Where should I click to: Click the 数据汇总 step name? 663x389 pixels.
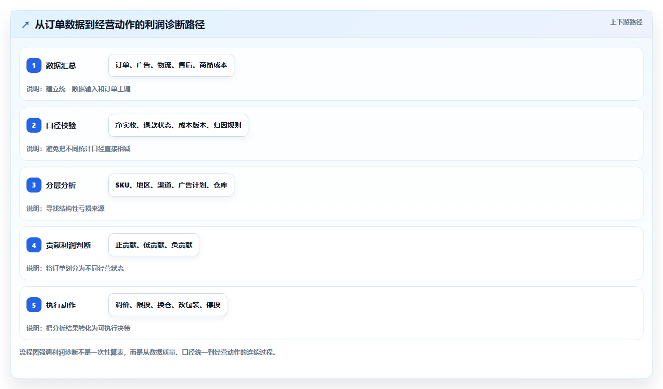click(61, 65)
